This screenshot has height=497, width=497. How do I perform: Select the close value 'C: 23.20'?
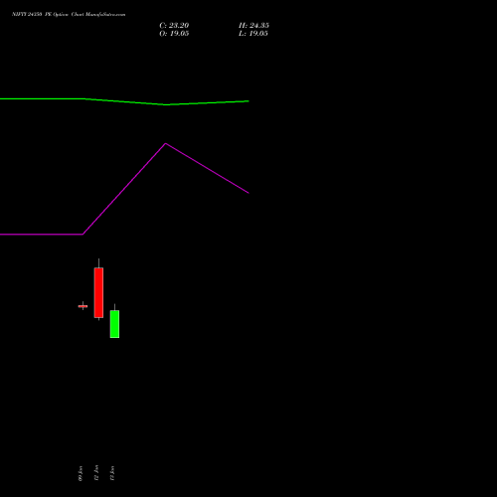tap(174, 26)
